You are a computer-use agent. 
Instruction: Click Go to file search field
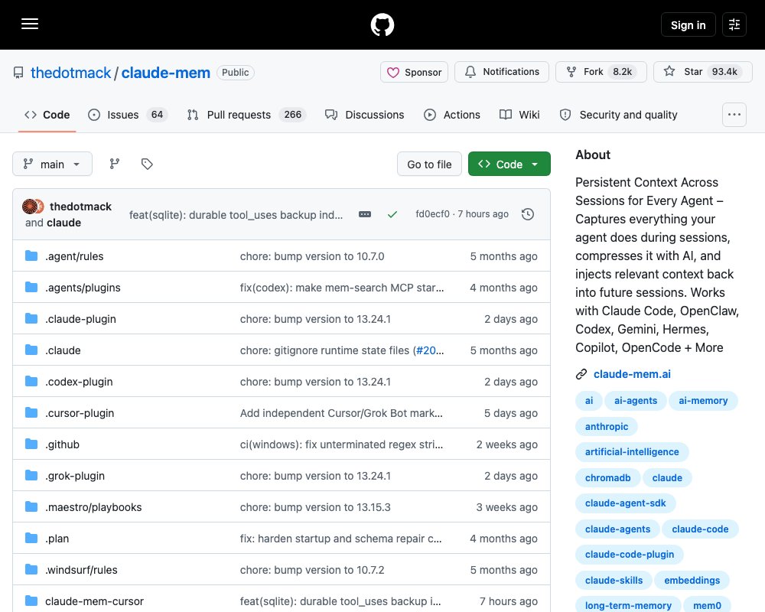[429, 164]
